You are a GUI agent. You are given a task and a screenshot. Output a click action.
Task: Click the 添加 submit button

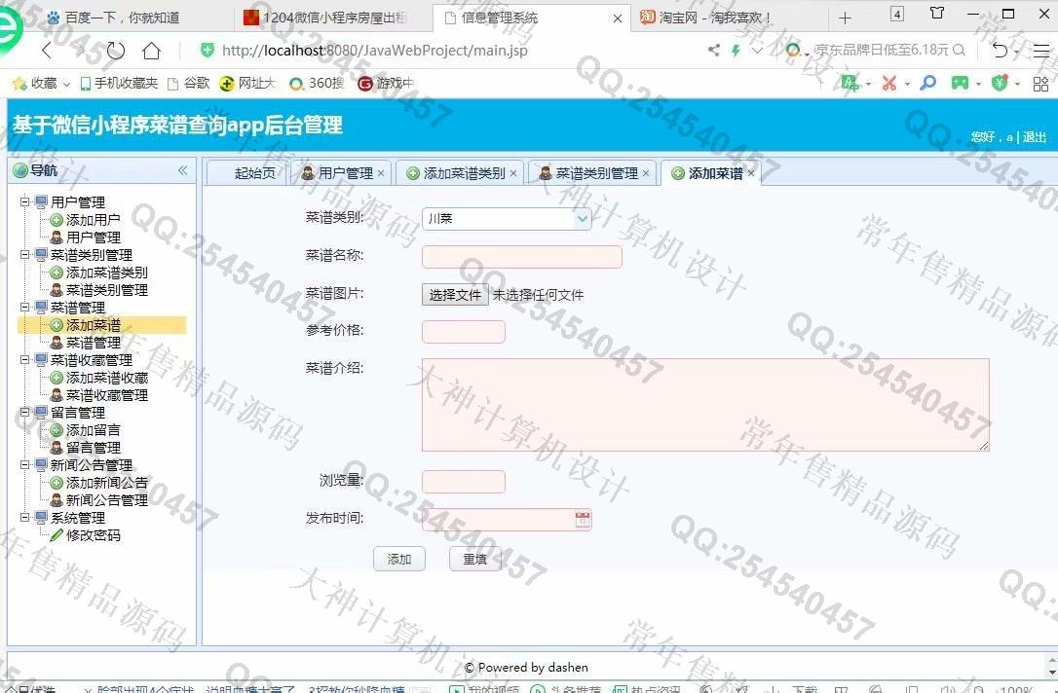[398, 559]
